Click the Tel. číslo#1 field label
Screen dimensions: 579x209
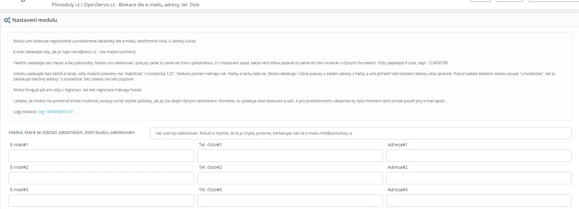pyautogui.click(x=210, y=145)
